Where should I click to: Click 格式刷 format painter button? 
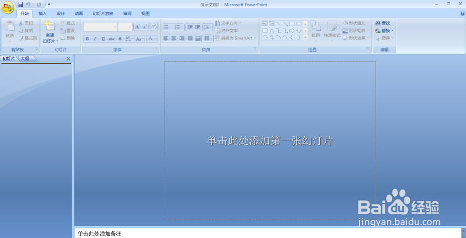[x=27, y=38]
